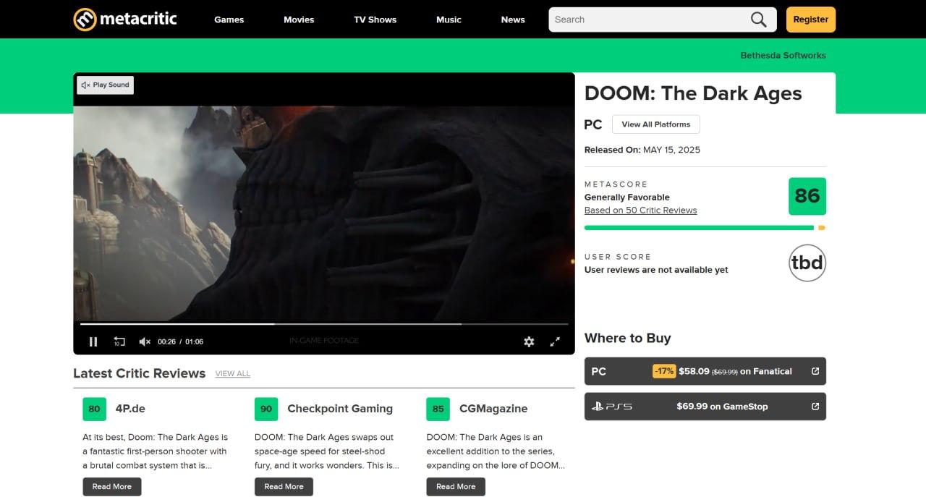Click the Play Sound button
926x497 pixels.
[106, 85]
